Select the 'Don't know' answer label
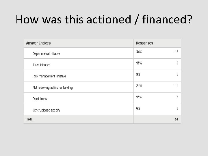 pos(40,99)
